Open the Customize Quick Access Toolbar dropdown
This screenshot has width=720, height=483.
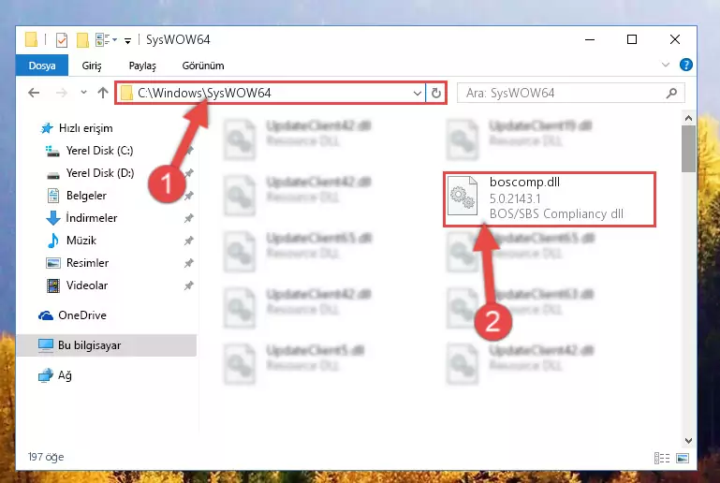coord(127,41)
